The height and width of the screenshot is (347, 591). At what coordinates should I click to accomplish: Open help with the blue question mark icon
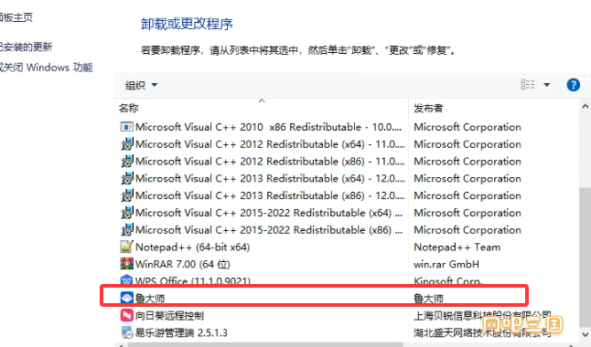(574, 85)
